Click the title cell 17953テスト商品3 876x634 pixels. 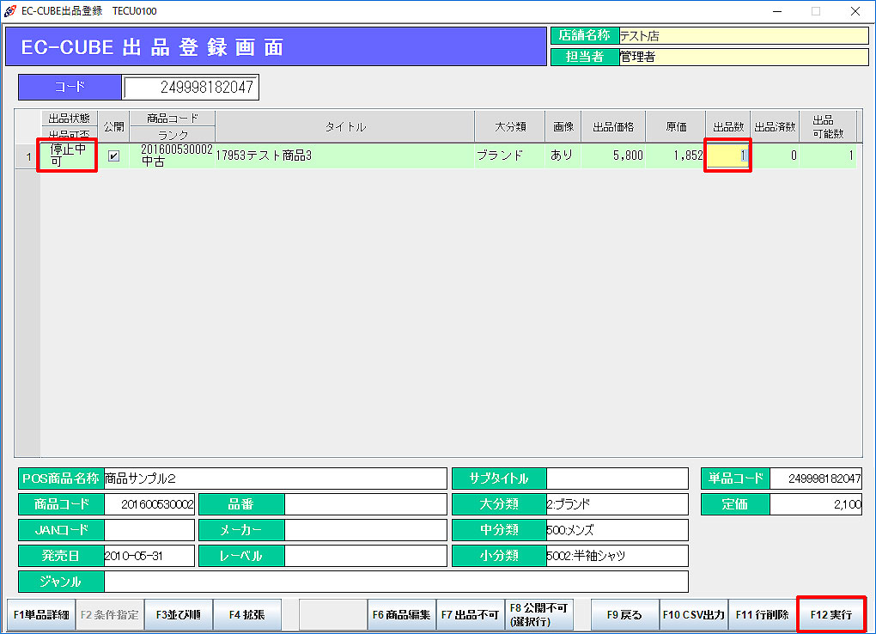click(344, 156)
